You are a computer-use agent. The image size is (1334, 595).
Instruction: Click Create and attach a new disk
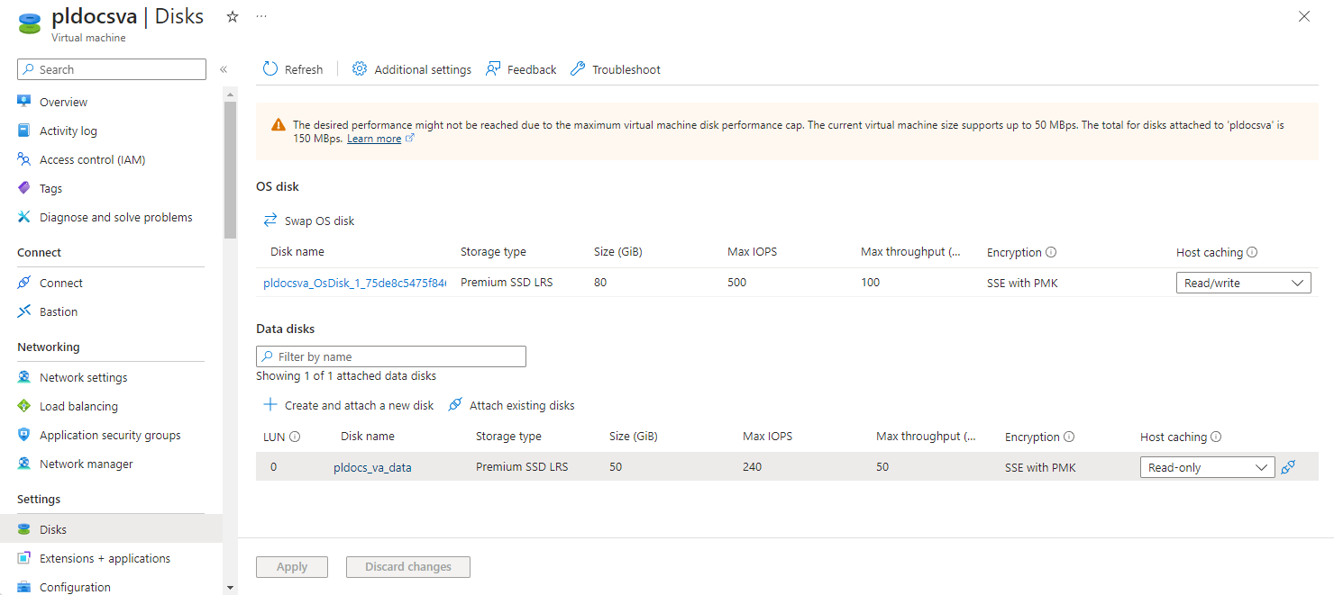pos(349,405)
